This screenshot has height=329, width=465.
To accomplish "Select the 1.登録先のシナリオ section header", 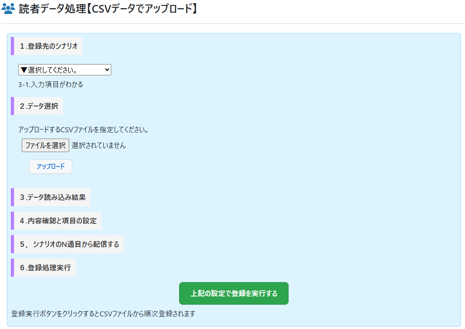I will [48, 46].
